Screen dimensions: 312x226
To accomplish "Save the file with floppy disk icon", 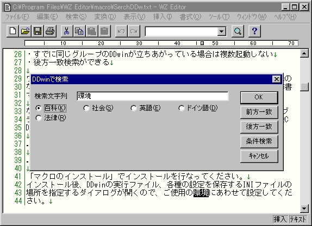I will pyautogui.click(x=38, y=31).
